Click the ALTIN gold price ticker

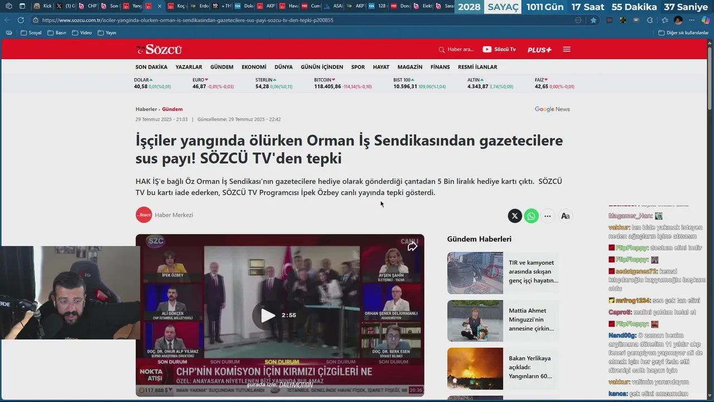pyautogui.click(x=490, y=83)
